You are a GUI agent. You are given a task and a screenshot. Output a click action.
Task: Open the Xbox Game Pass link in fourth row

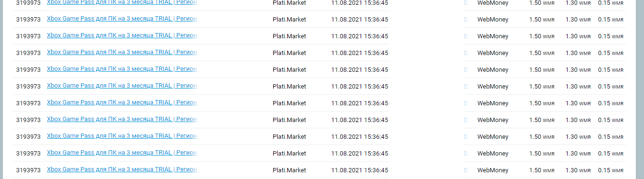(122, 53)
